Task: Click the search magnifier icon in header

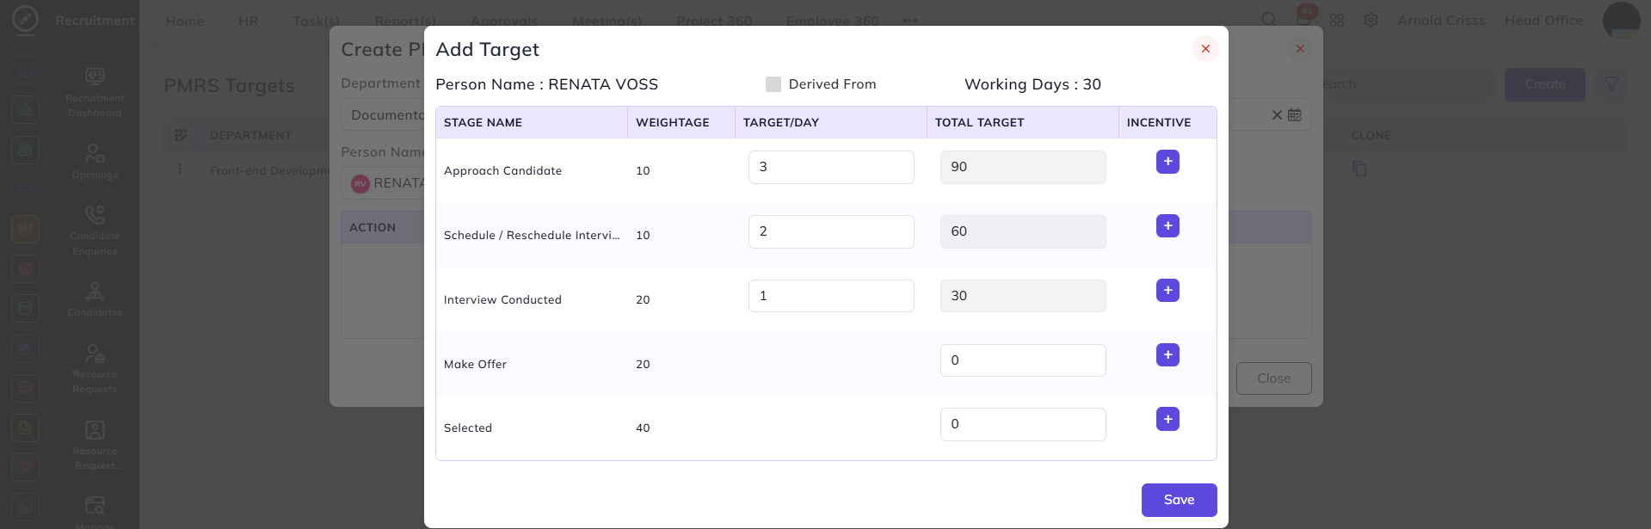Action: (x=1269, y=20)
